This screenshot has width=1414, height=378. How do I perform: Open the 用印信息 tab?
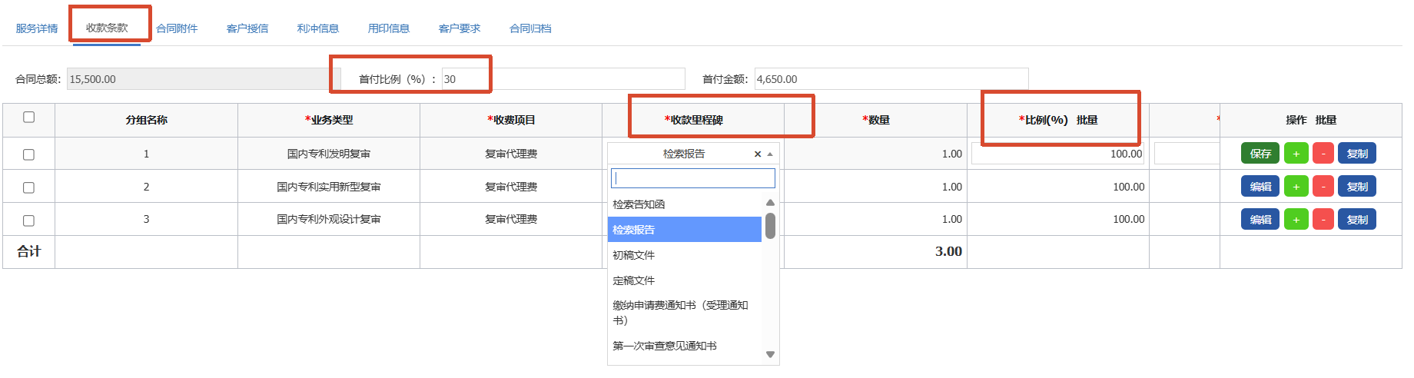389,28
